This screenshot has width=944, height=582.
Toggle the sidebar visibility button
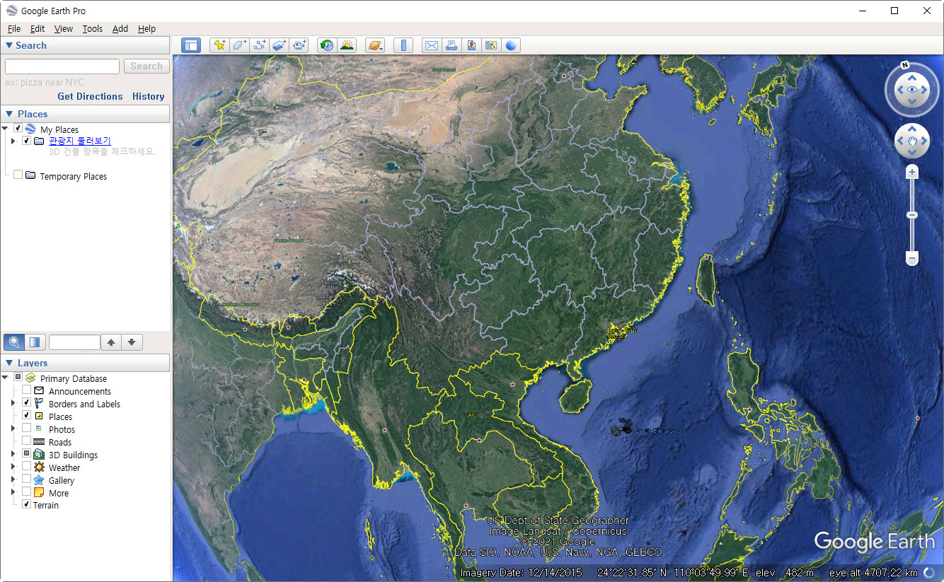190,45
